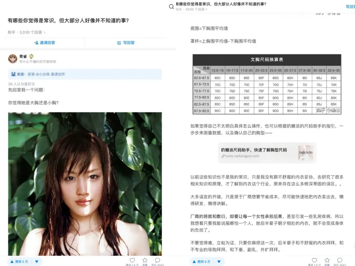The height and width of the screenshot is (266, 355).
Task: Open 评论 comment bubble in right bottom bar
Action: [340, 260]
